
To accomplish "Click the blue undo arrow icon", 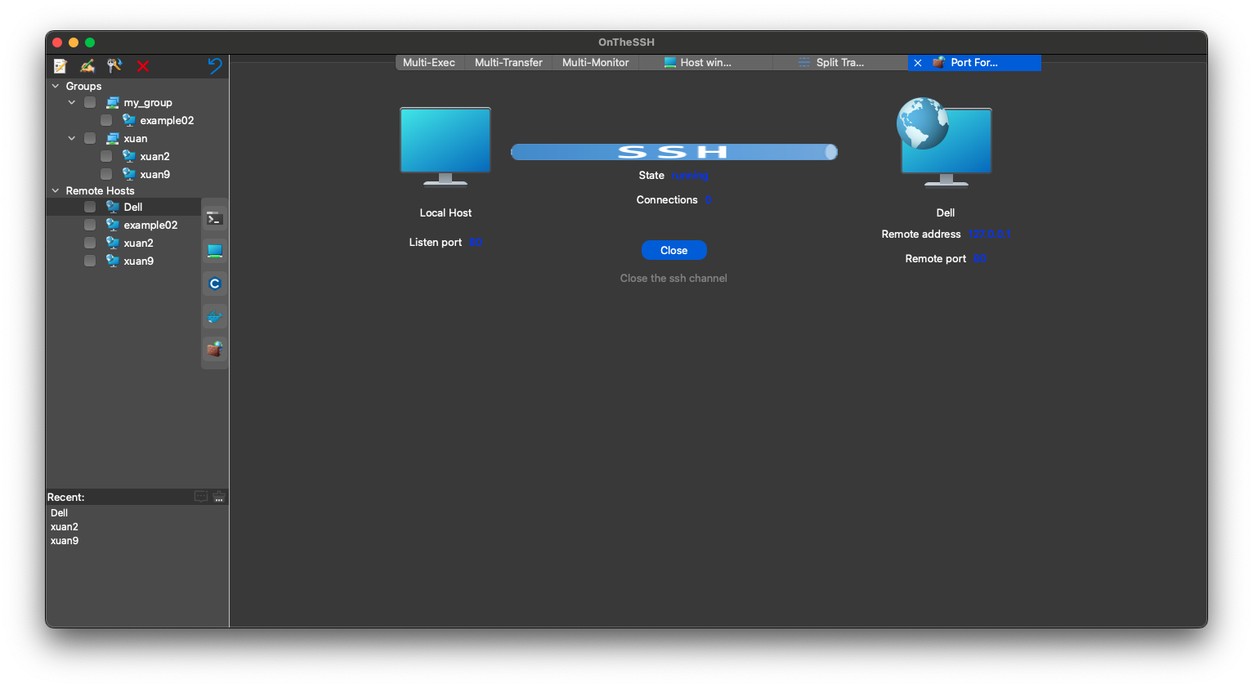I will pyautogui.click(x=215, y=66).
